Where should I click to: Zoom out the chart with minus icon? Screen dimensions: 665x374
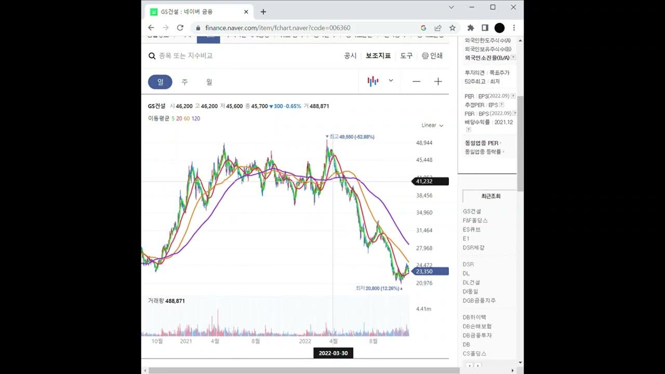pos(416,82)
